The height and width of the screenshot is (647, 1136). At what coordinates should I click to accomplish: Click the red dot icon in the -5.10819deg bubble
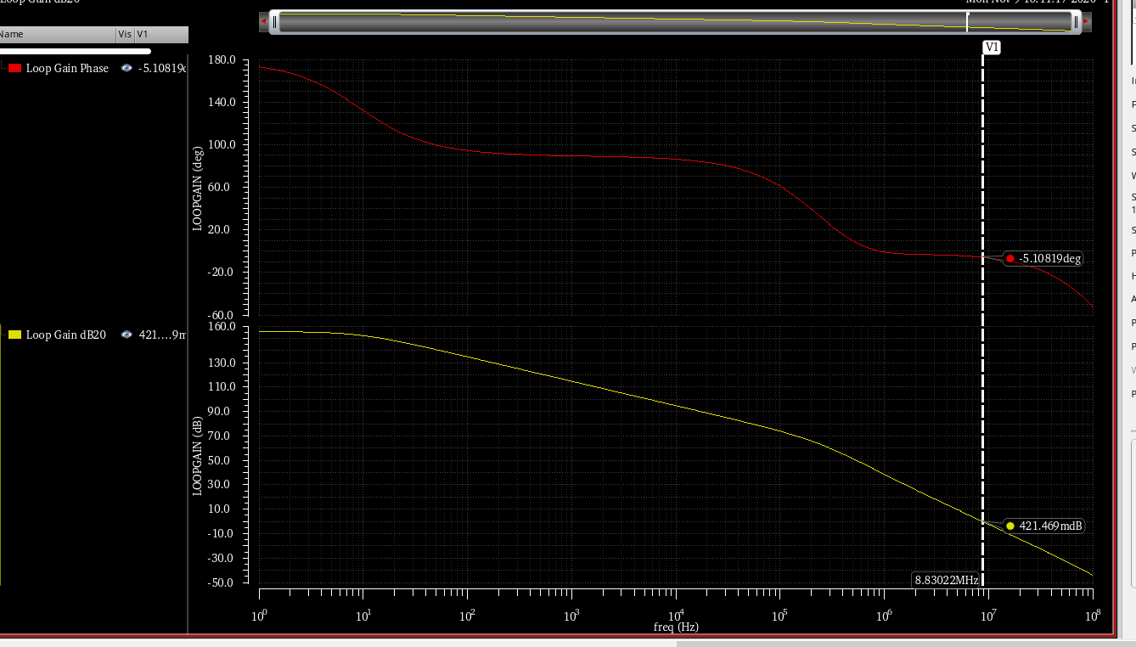pos(1011,258)
